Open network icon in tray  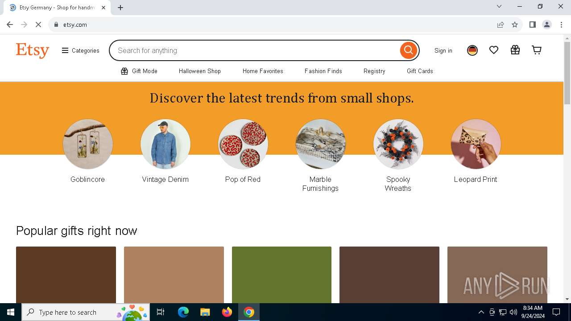click(x=503, y=312)
